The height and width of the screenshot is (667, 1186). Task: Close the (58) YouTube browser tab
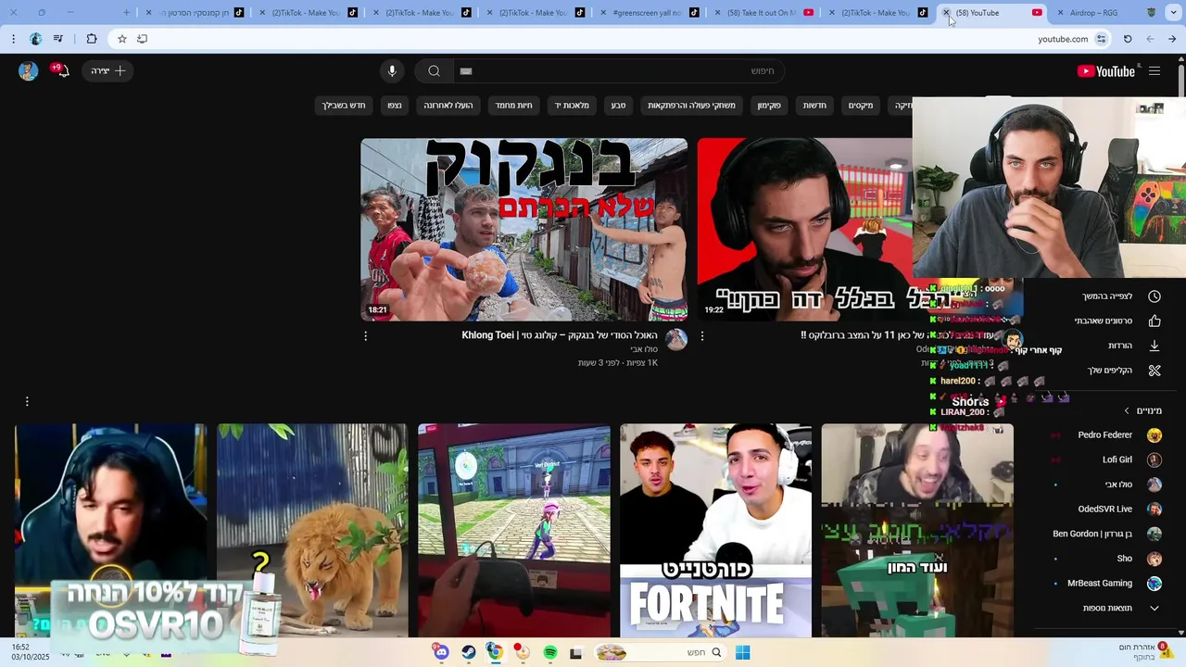tap(946, 13)
